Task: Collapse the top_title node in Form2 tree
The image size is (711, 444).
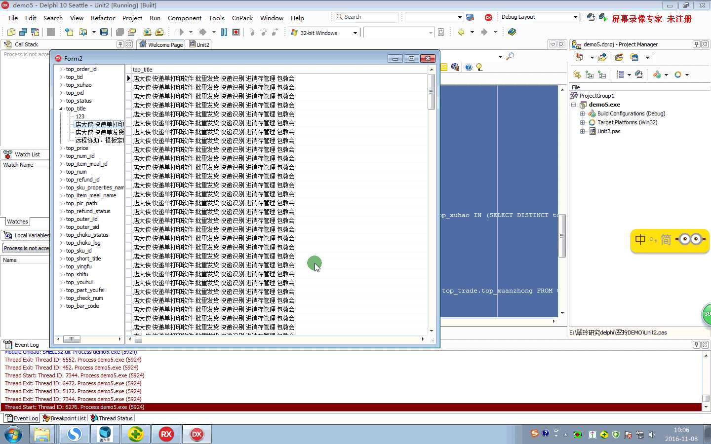Action: [61, 109]
